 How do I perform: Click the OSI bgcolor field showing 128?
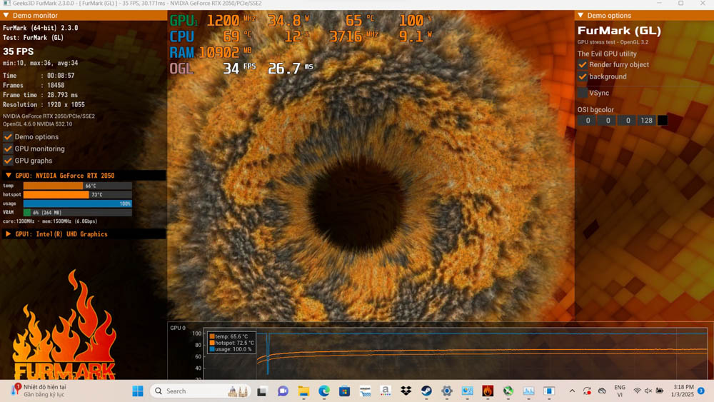tap(646, 121)
